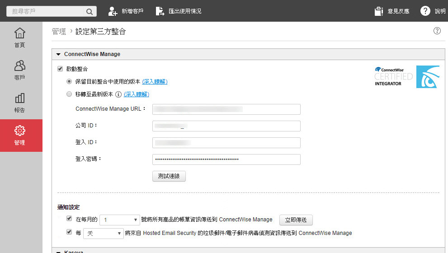Uncheck the monthly billing 在每月的 checkbox
The width and height of the screenshot is (448, 253).
pos(69,219)
